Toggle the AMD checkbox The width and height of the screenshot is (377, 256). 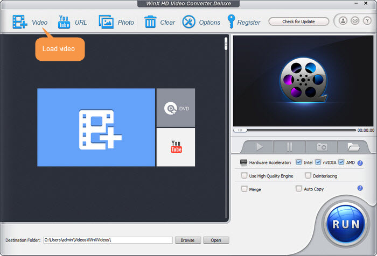coord(341,162)
